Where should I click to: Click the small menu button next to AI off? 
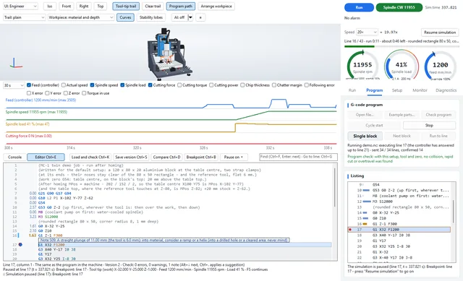pyautogui.click(x=200, y=17)
